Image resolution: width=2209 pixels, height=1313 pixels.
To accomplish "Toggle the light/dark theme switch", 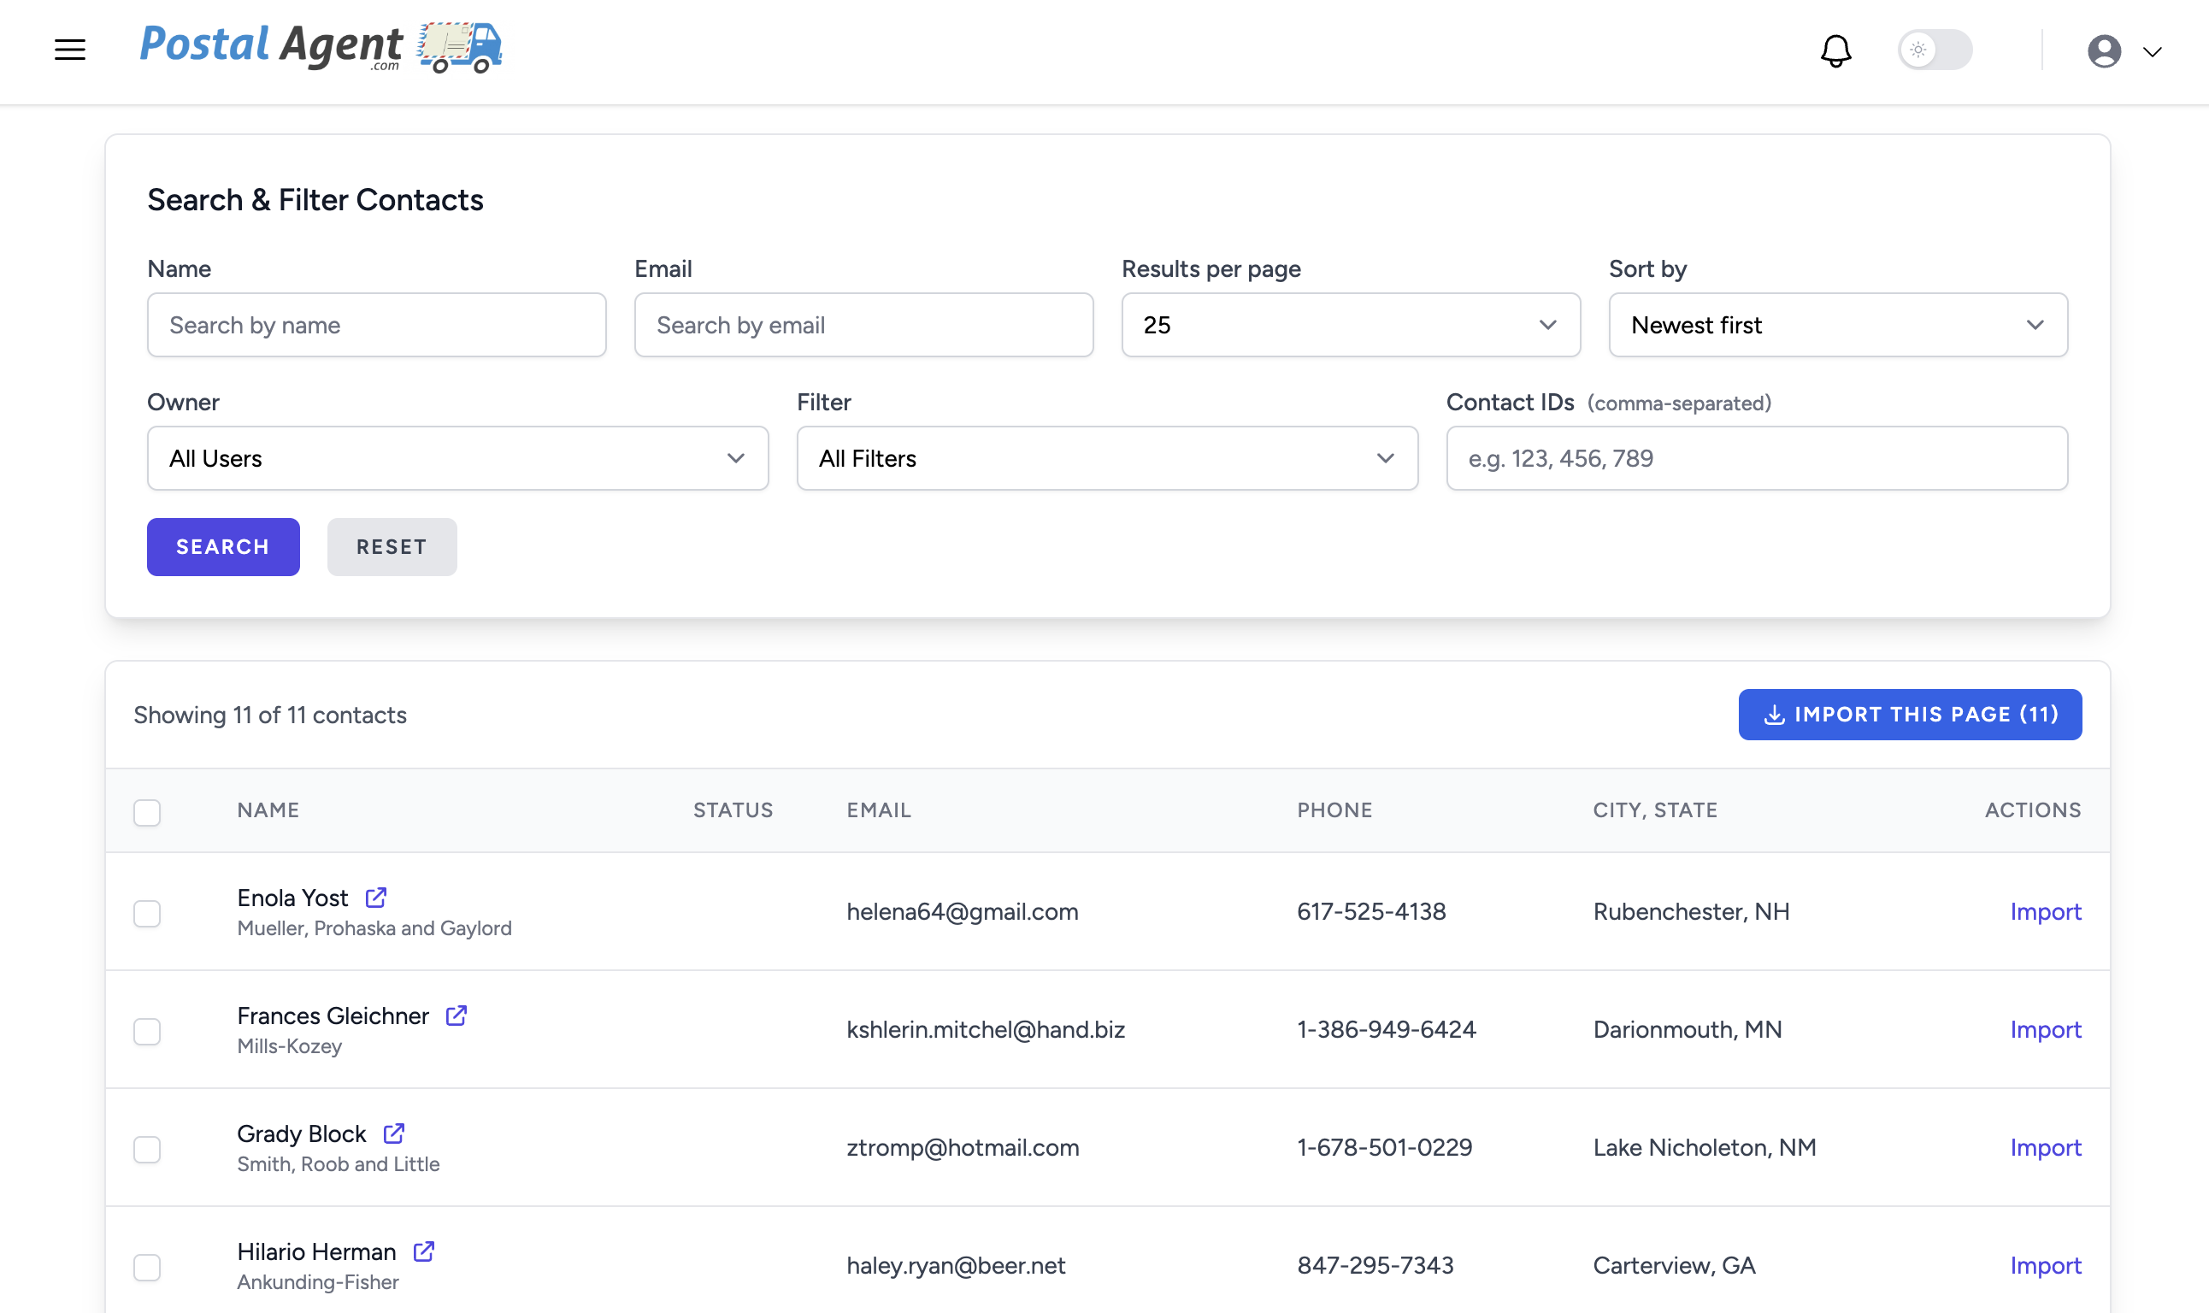I will click(1934, 50).
